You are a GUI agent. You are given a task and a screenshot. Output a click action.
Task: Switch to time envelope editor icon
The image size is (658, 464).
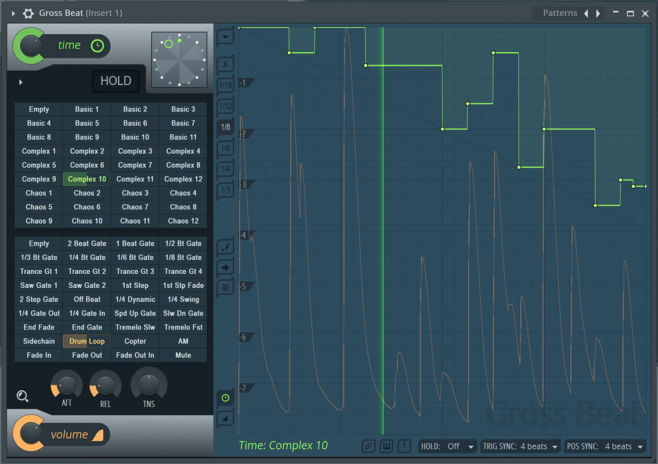(x=225, y=398)
